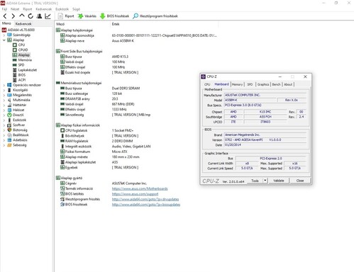Switch to the SPD tab in CPU-Z
The width and height of the screenshot is (354, 272).
(x=250, y=84)
